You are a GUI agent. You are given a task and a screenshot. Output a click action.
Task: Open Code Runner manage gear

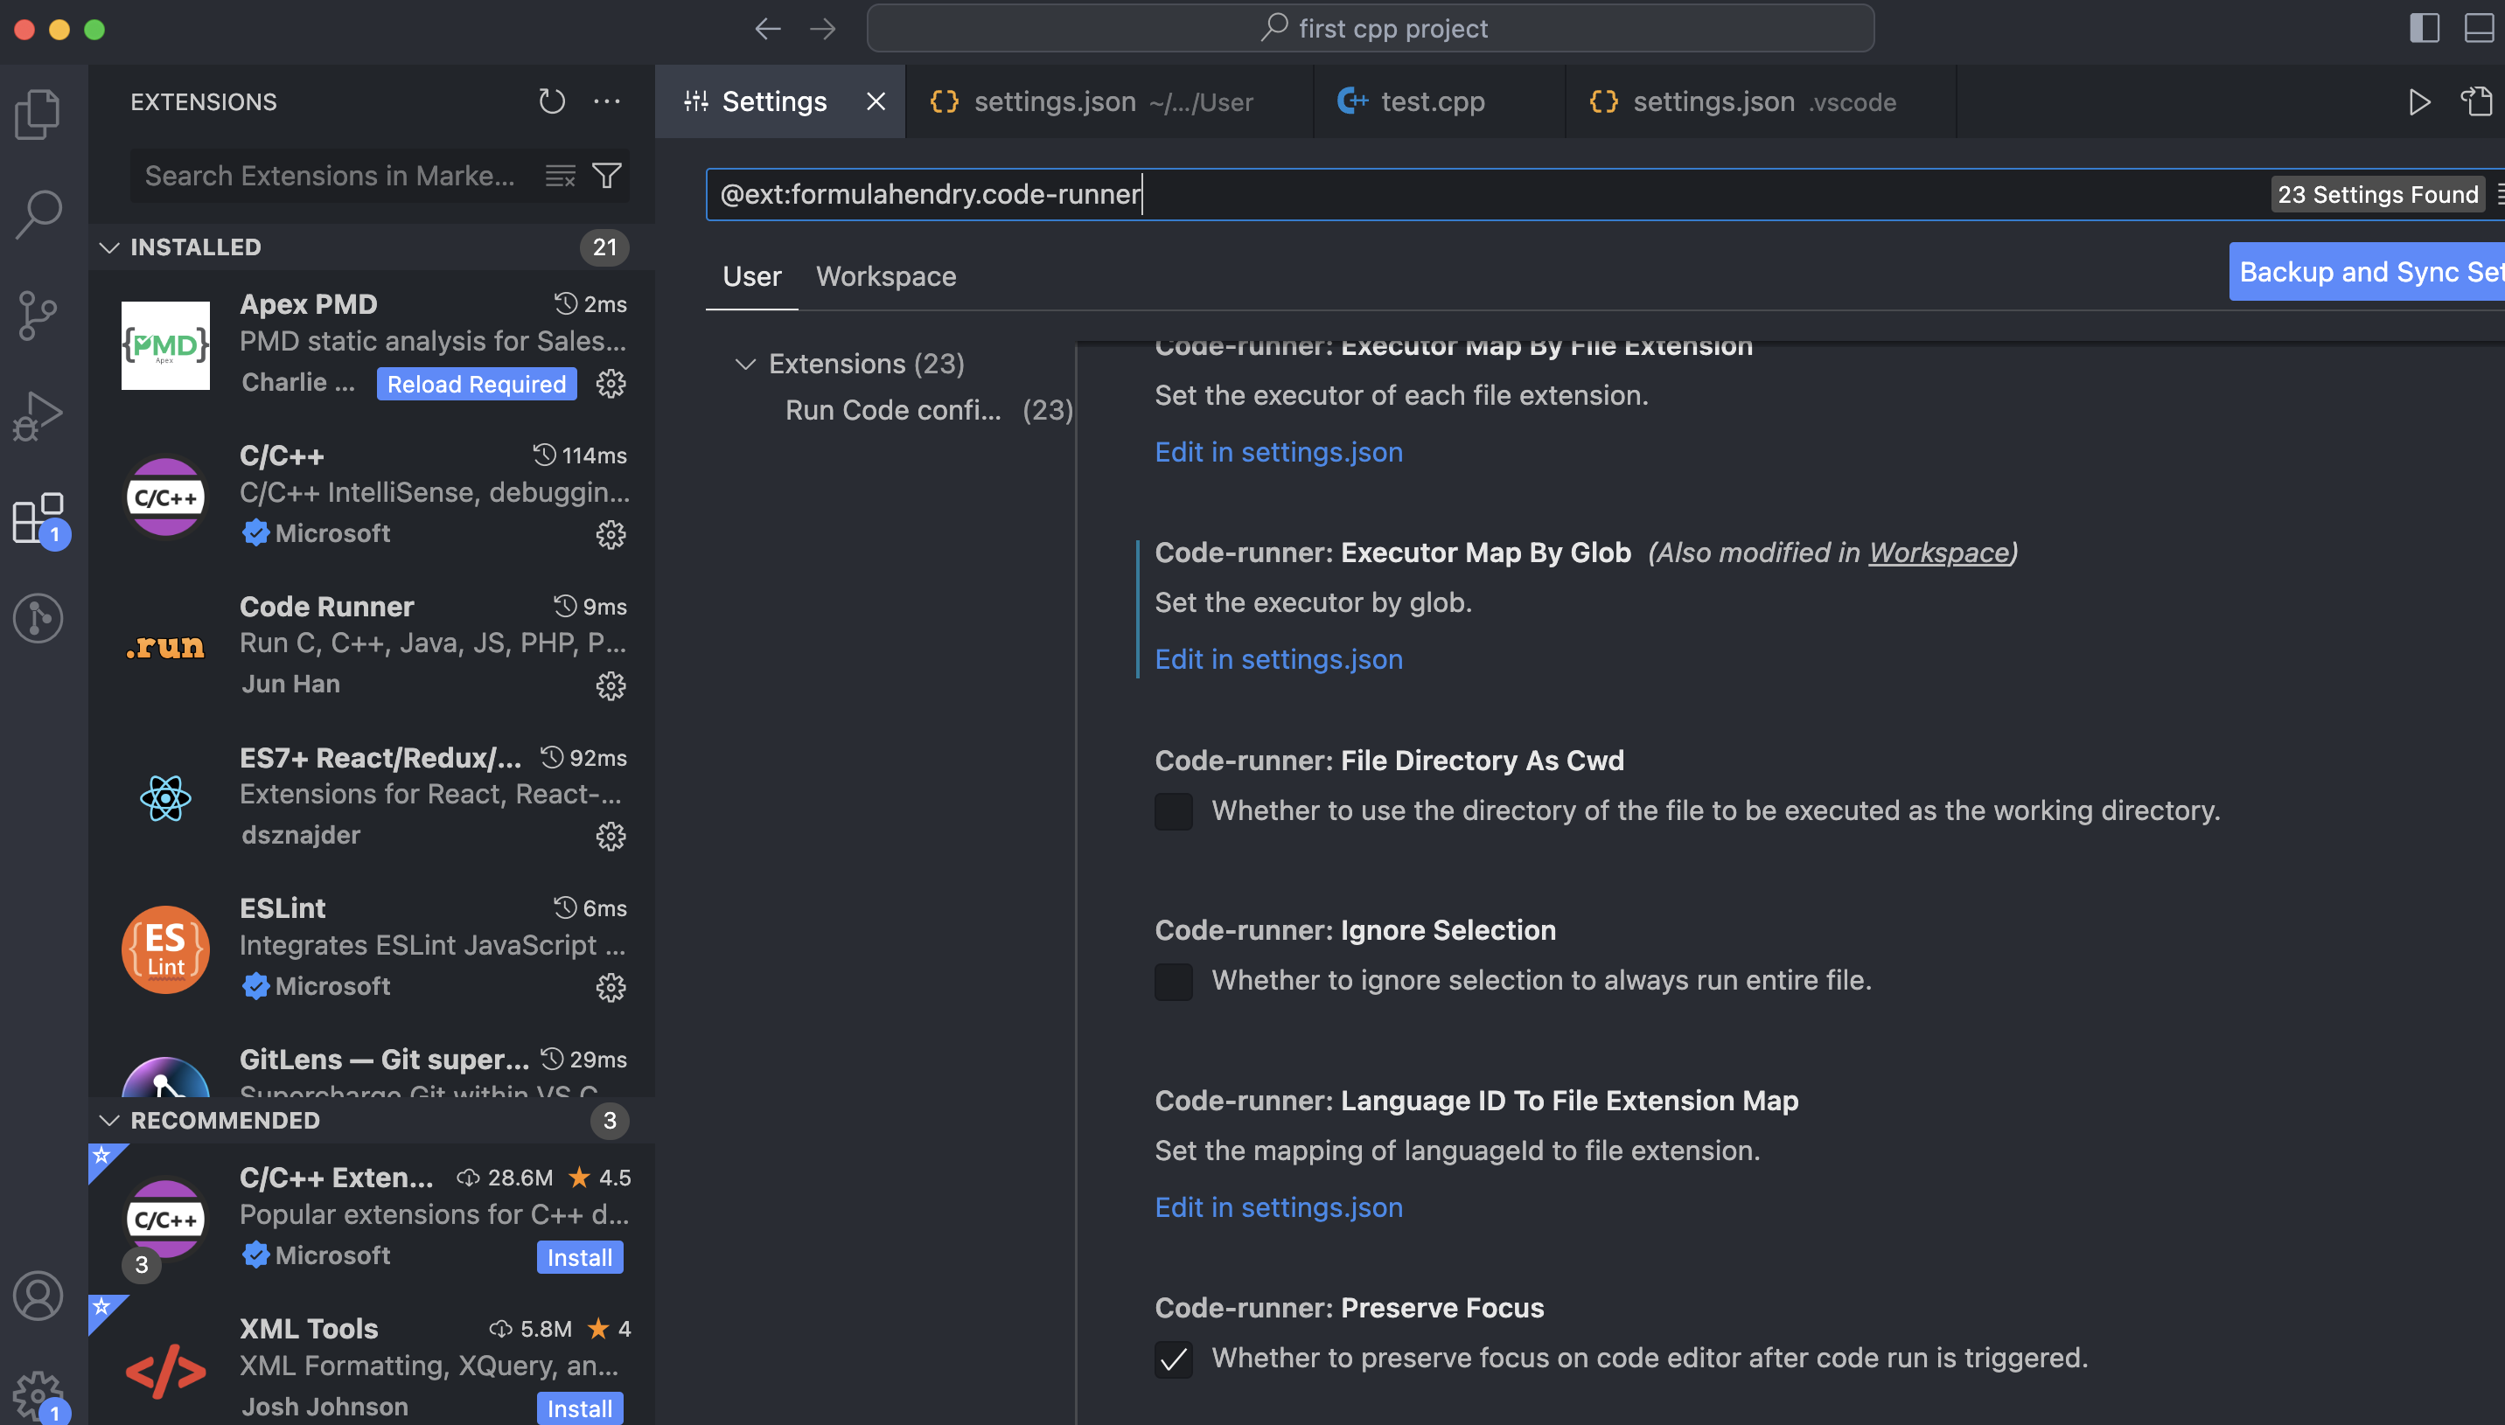coord(611,685)
